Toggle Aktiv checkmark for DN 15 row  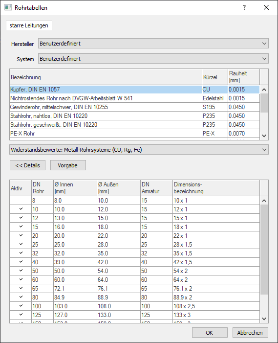21,227
